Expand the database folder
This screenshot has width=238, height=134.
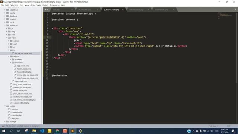[5, 16]
